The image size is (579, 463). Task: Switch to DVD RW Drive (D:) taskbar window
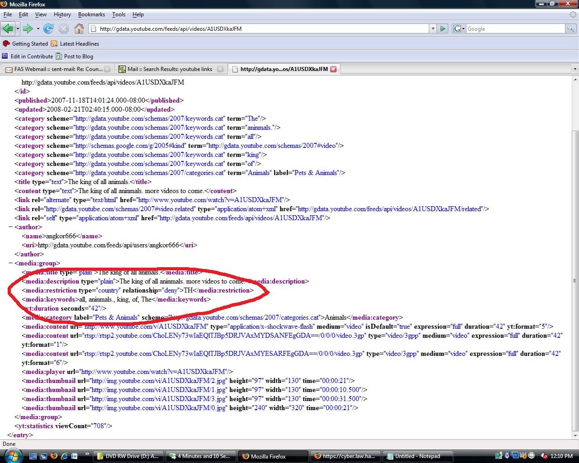click(128, 456)
